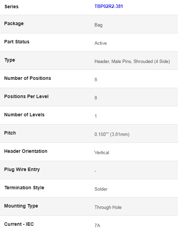Click the Type attribute label
Viewport: 178px width, 233px height.
(x=10, y=60)
